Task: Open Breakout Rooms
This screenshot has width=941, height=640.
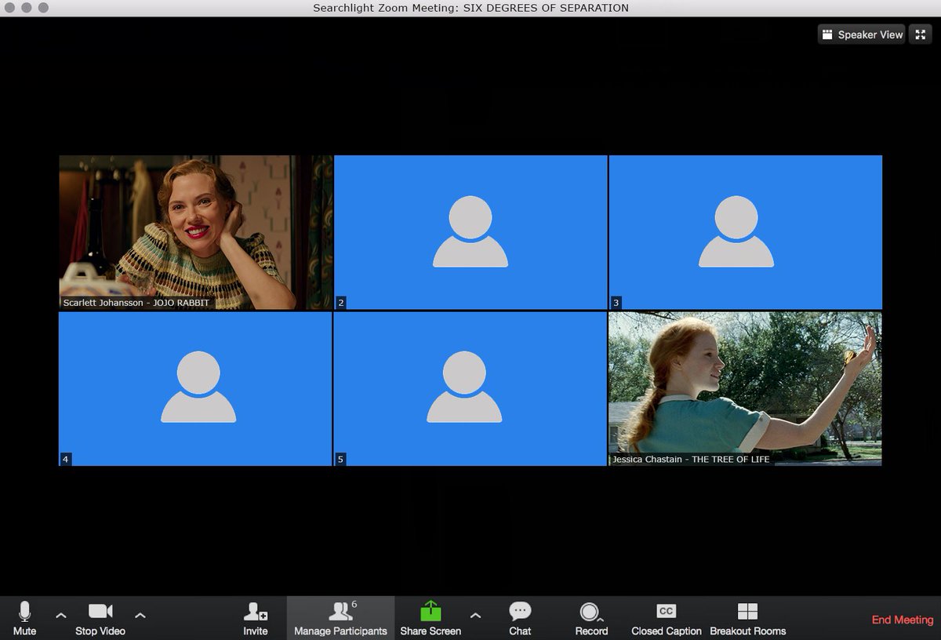Action: tap(748, 618)
